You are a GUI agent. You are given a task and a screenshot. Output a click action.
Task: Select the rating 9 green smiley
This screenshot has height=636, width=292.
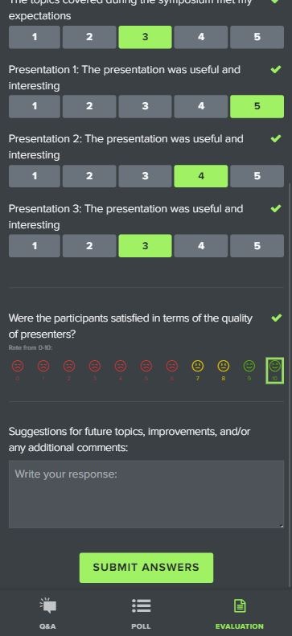point(249,371)
